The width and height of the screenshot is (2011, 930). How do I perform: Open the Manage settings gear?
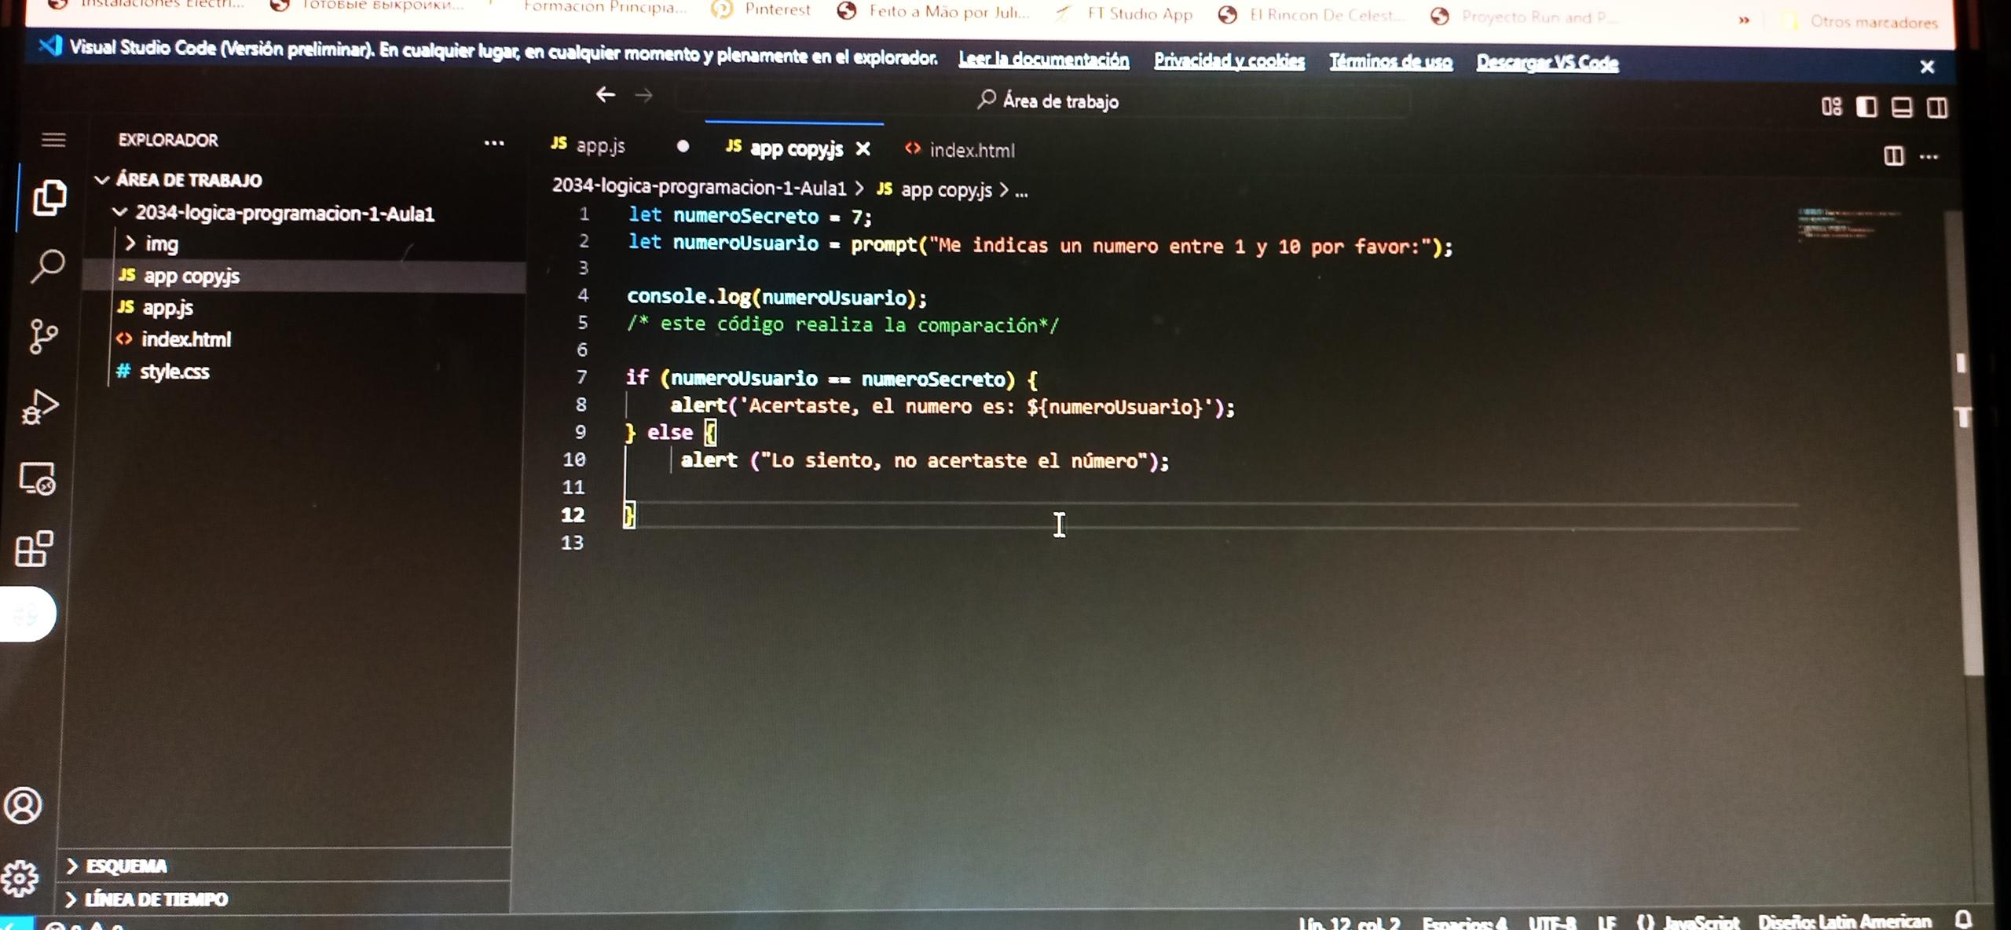[20, 877]
